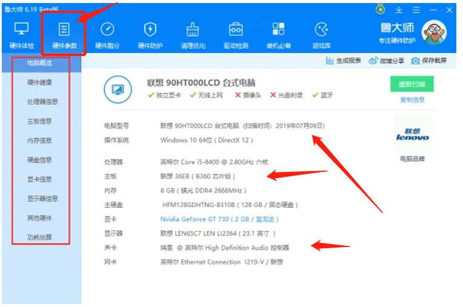This screenshot has height=307, width=463.
Task: Open 驱动检测 driver detection icon
Action: point(236,29)
